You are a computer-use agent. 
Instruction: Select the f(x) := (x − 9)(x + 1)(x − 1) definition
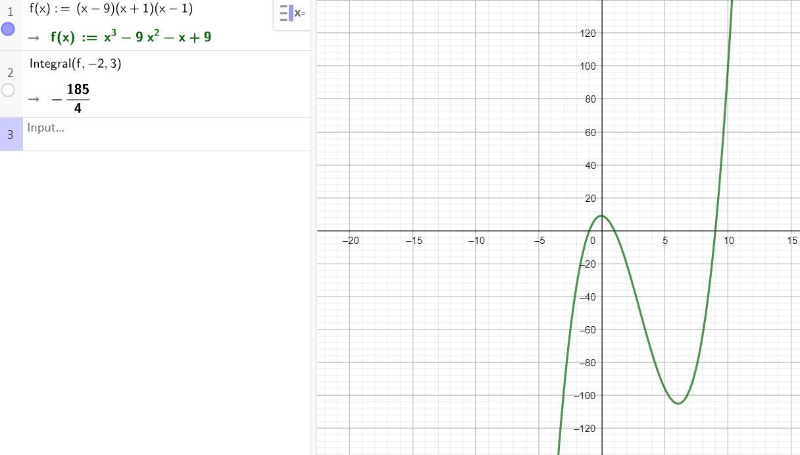point(111,9)
